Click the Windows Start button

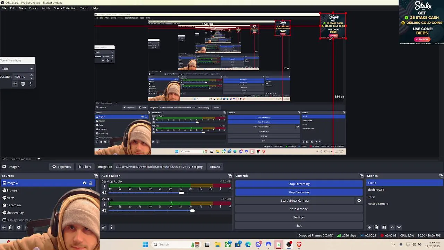(x=145, y=244)
